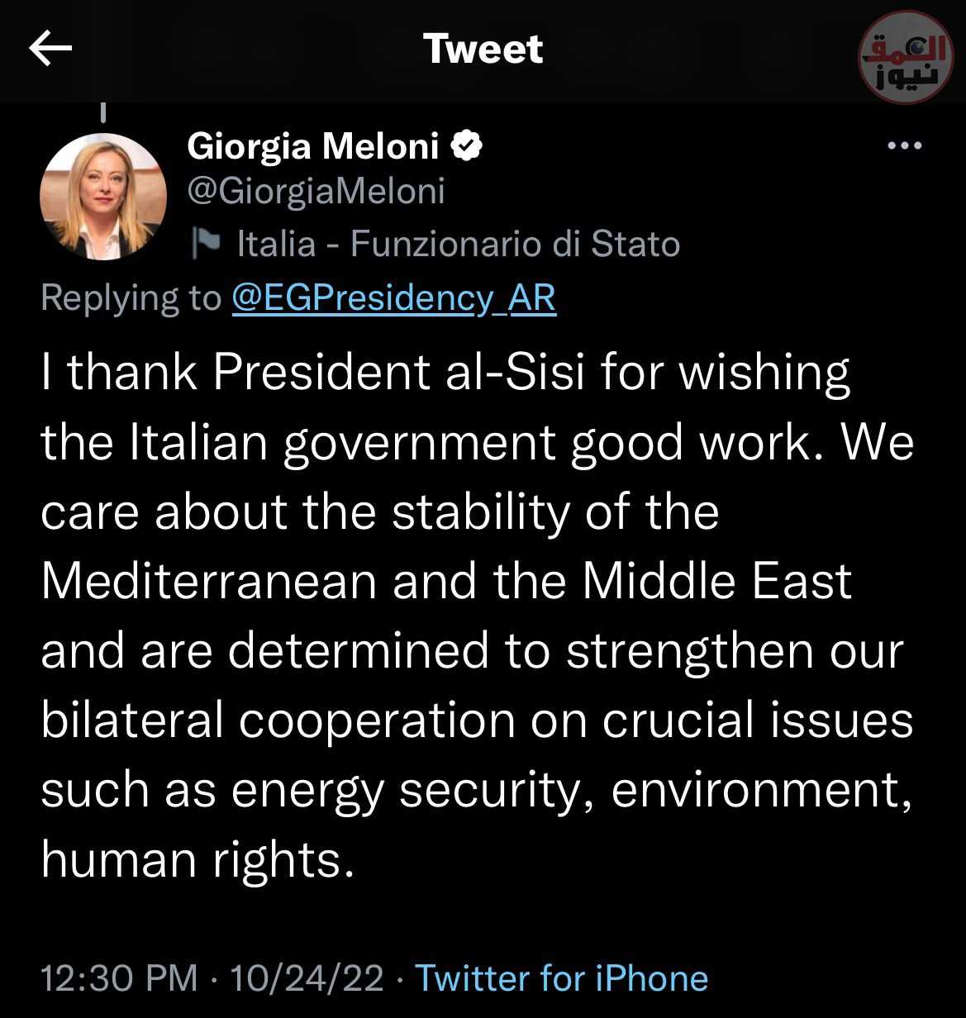Image resolution: width=966 pixels, height=1018 pixels.
Task: Open the Giorgia Meloni display name
Action: click(313, 146)
